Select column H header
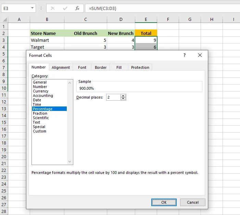 click(212, 20)
